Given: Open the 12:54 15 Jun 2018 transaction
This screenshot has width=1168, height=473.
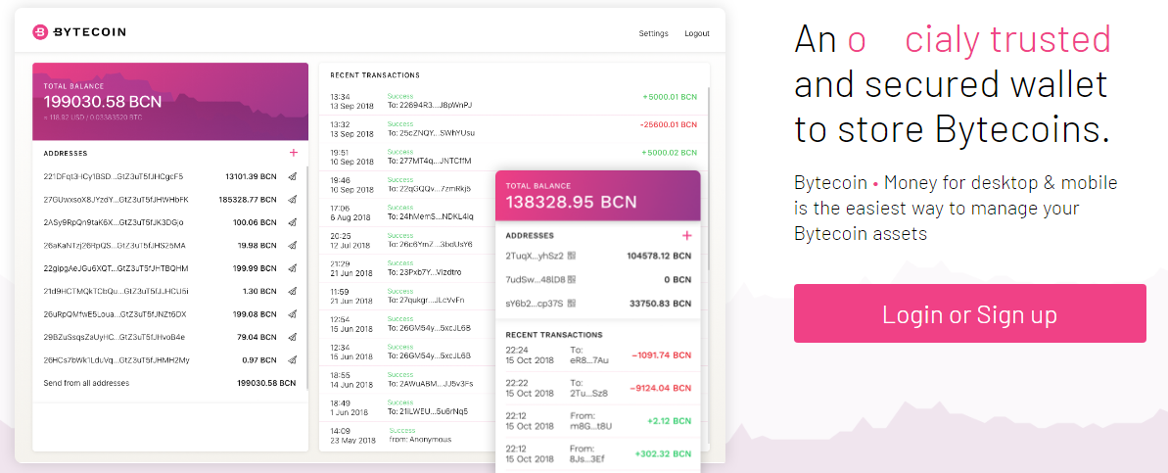Looking at the screenshot, I should (408, 324).
